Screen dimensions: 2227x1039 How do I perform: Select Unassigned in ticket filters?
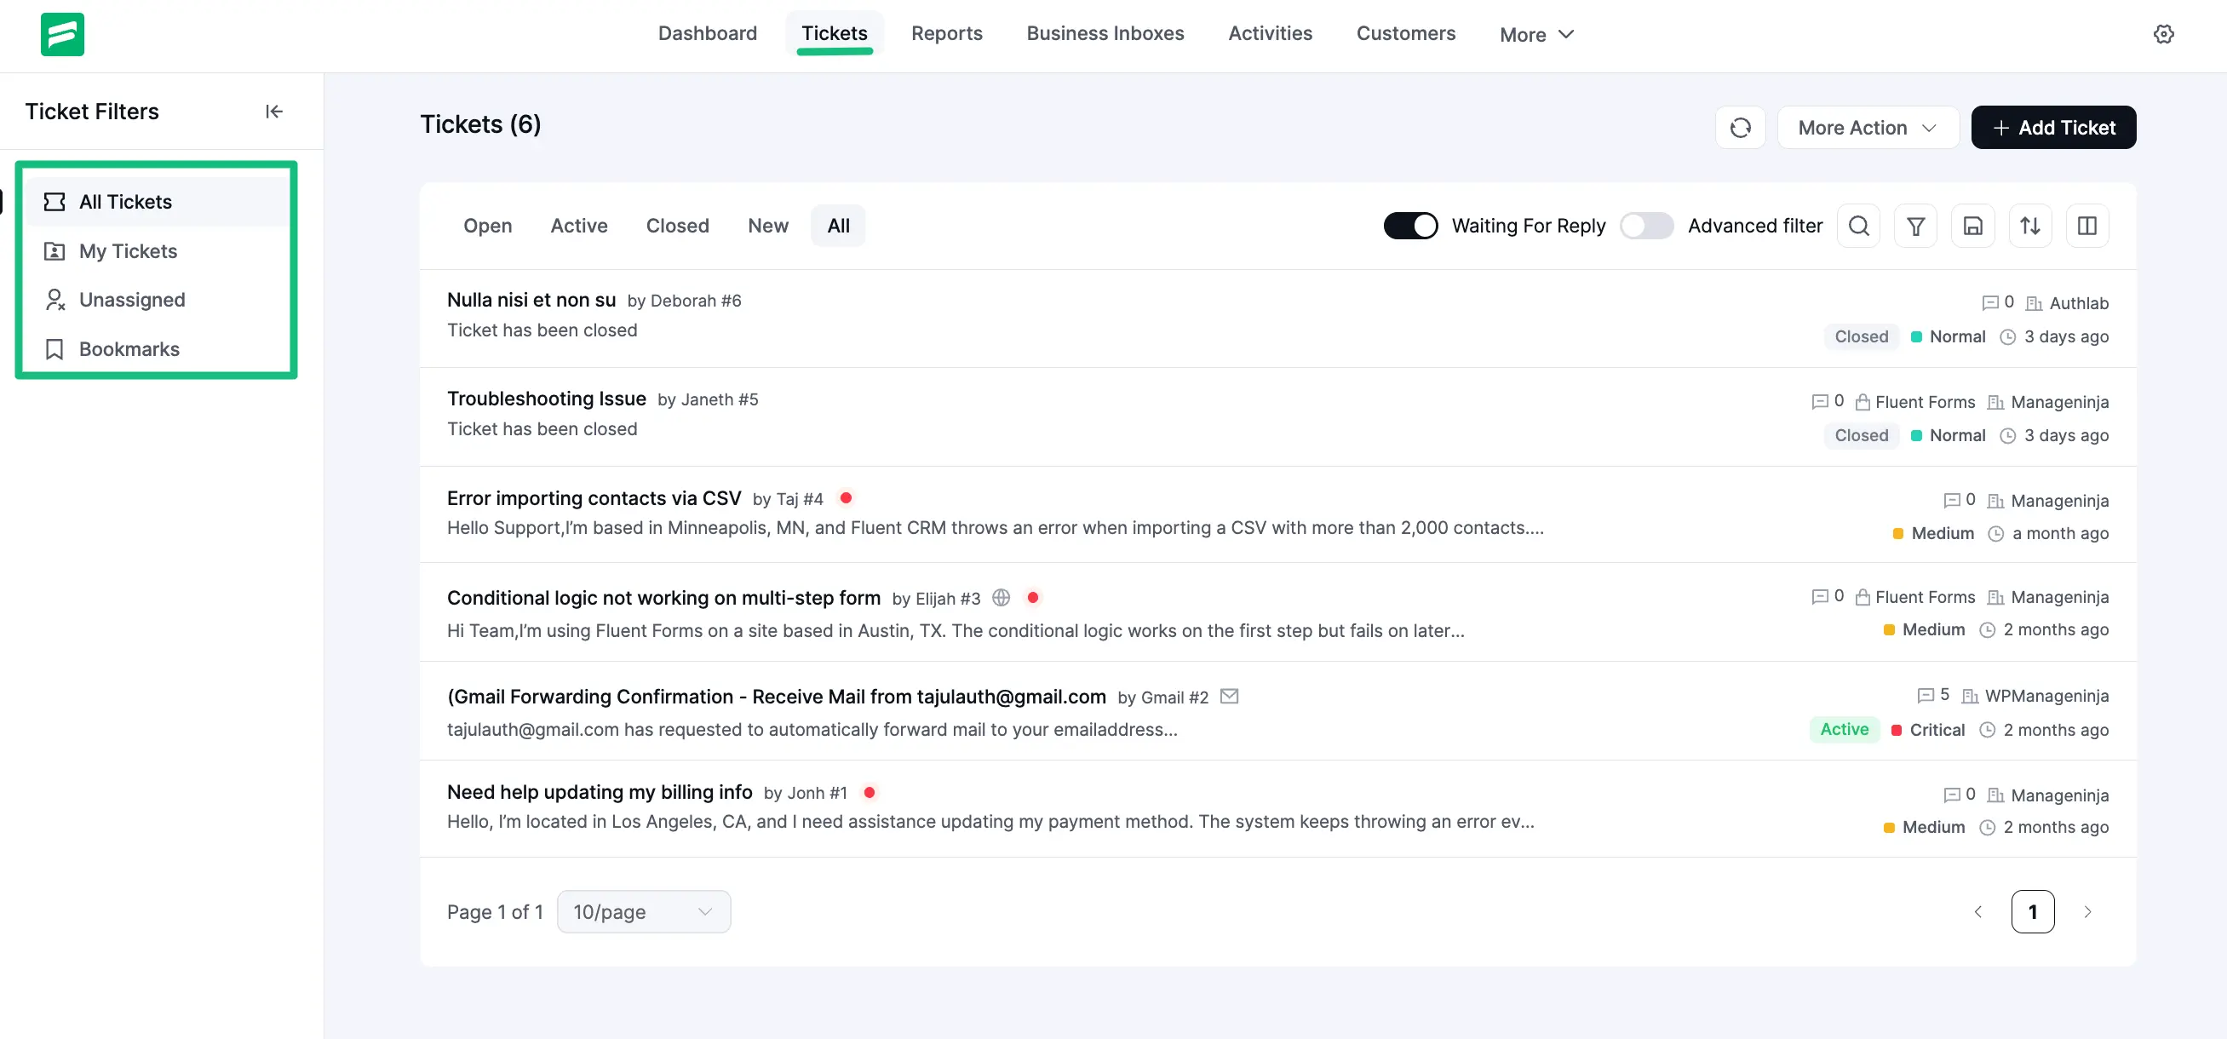[x=131, y=300]
